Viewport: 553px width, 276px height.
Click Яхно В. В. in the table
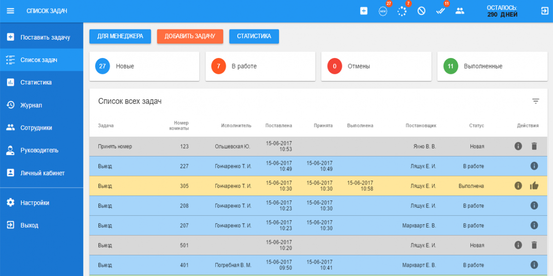[425, 146]
